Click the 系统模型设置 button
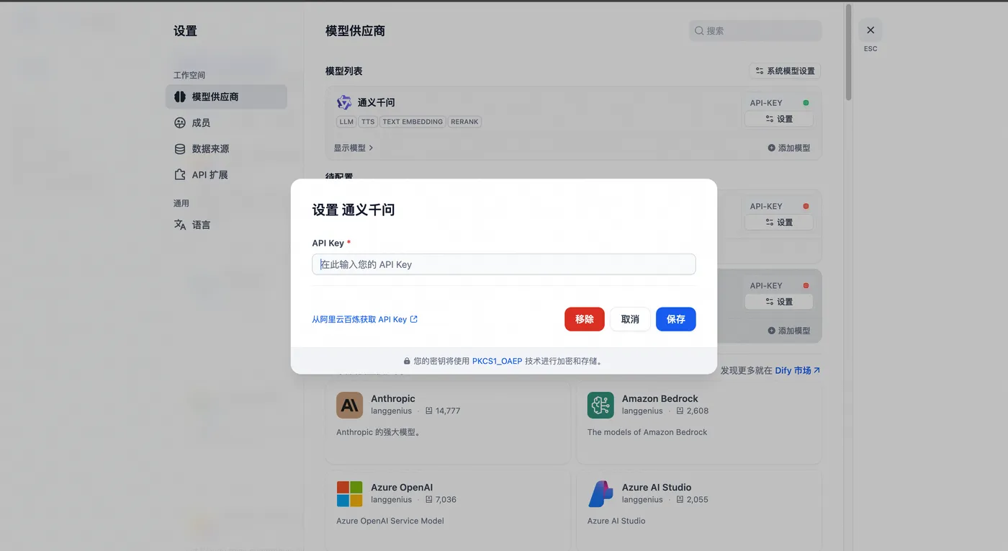 [785, 71]
